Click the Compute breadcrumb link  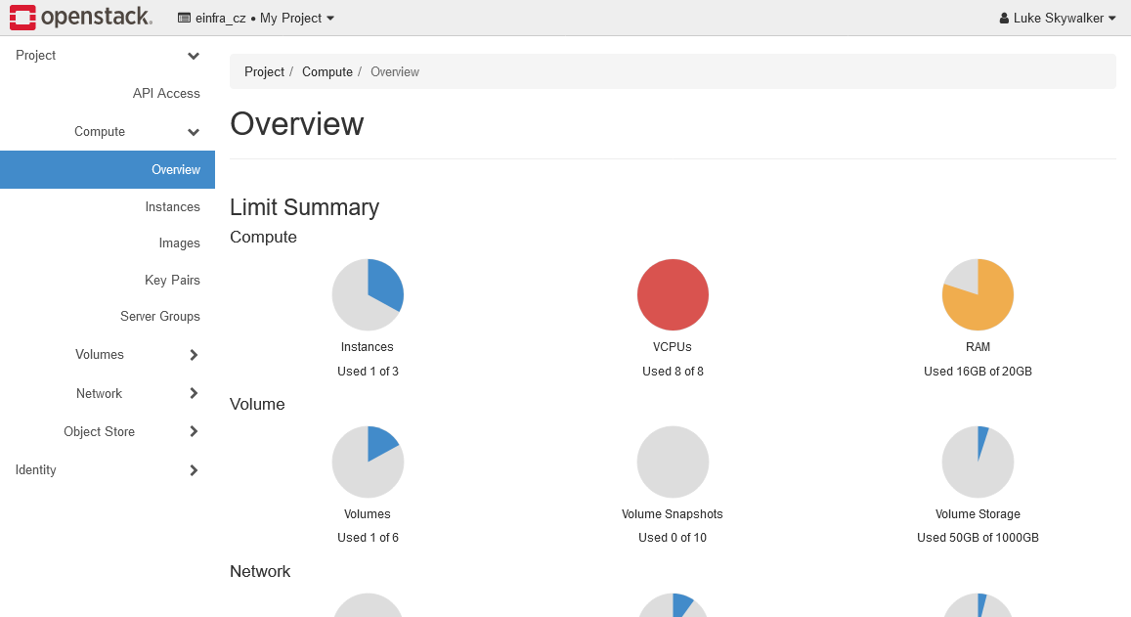pyautogui.click(x=327, y=71)
